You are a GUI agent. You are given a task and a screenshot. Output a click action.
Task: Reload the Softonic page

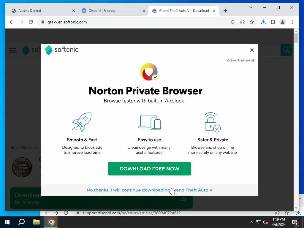[x=31, y=22]
